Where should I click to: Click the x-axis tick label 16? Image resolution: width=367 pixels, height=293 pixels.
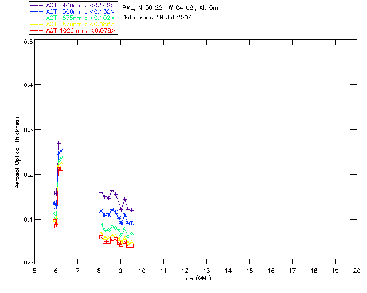coord(271,271)
